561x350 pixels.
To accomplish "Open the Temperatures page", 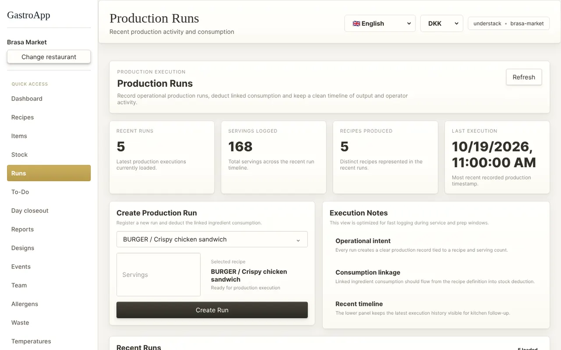I will tap(49, 341).
